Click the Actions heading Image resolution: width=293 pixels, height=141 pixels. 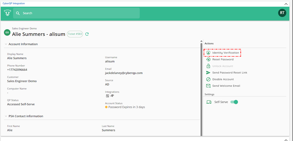[209, 43]
